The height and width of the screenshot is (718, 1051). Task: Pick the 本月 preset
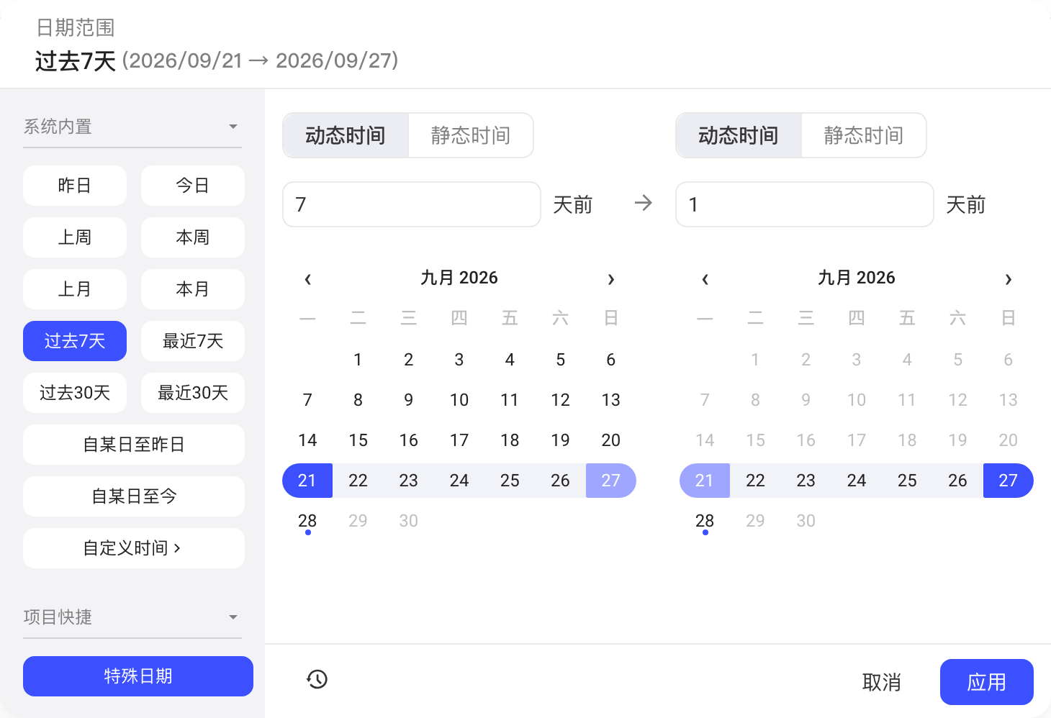pos(193,289)
